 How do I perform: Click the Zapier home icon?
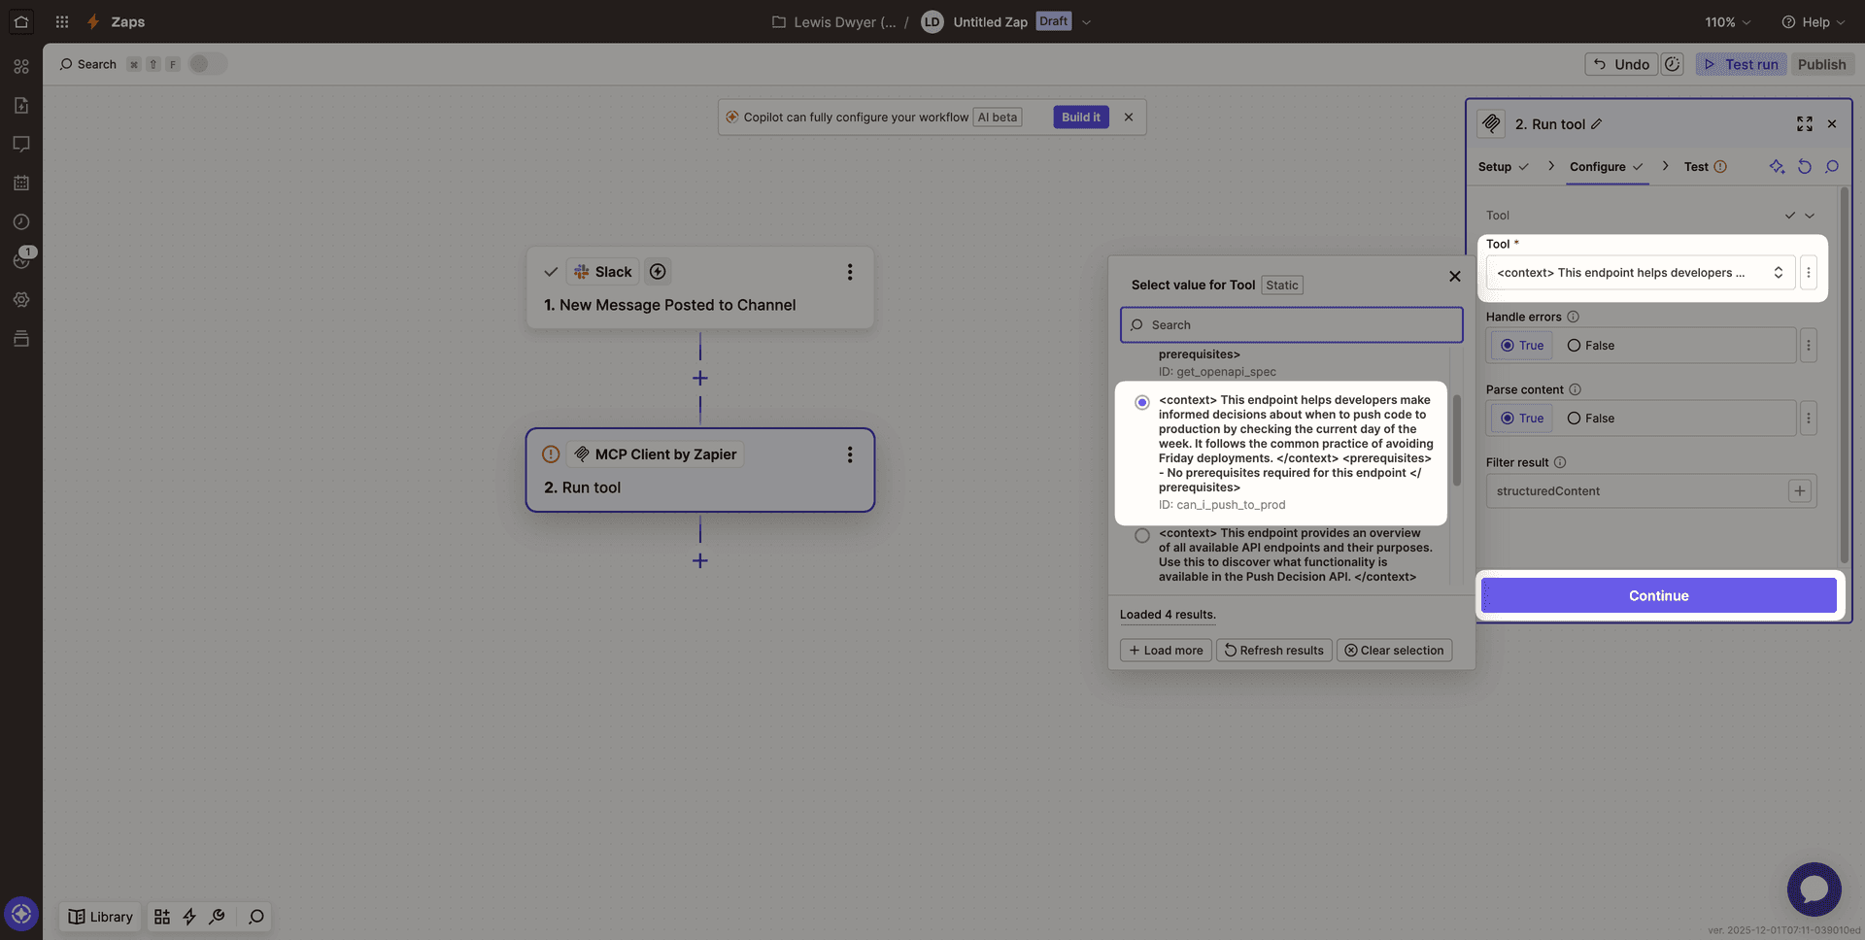tap(21, 21)
